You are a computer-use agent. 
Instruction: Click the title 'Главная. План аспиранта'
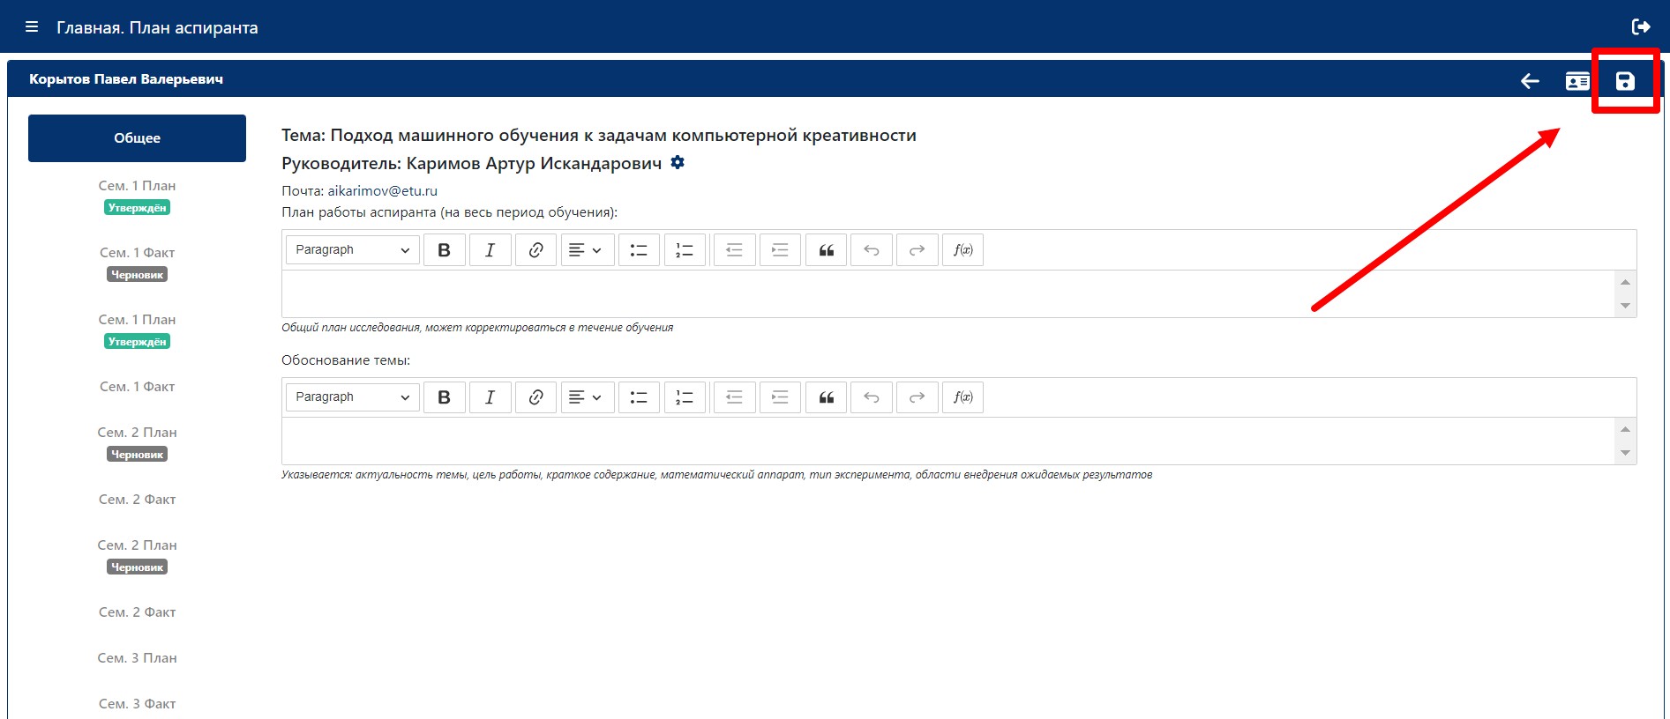coord(157,27)
